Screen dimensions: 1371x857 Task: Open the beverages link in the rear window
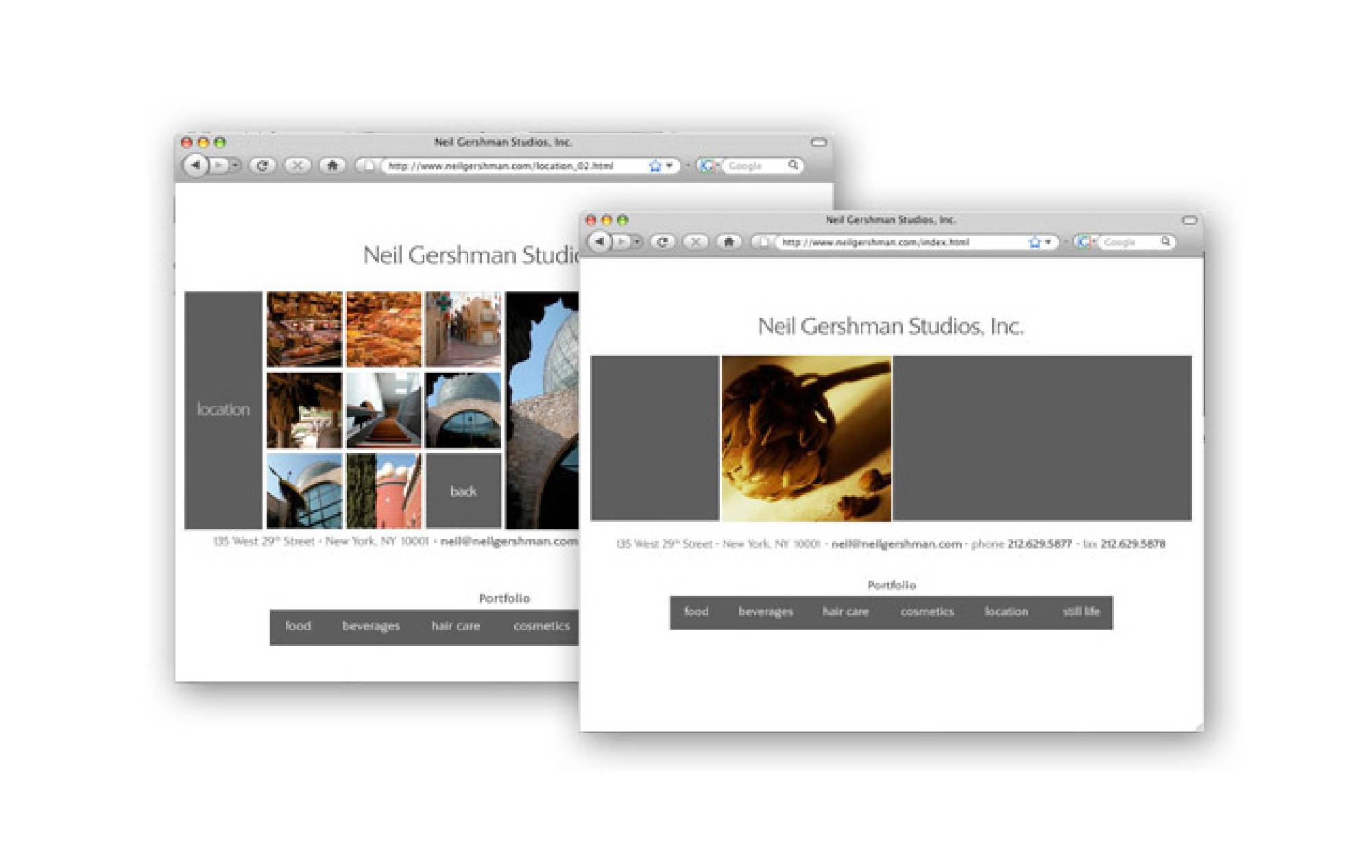[x=371, y=626]
